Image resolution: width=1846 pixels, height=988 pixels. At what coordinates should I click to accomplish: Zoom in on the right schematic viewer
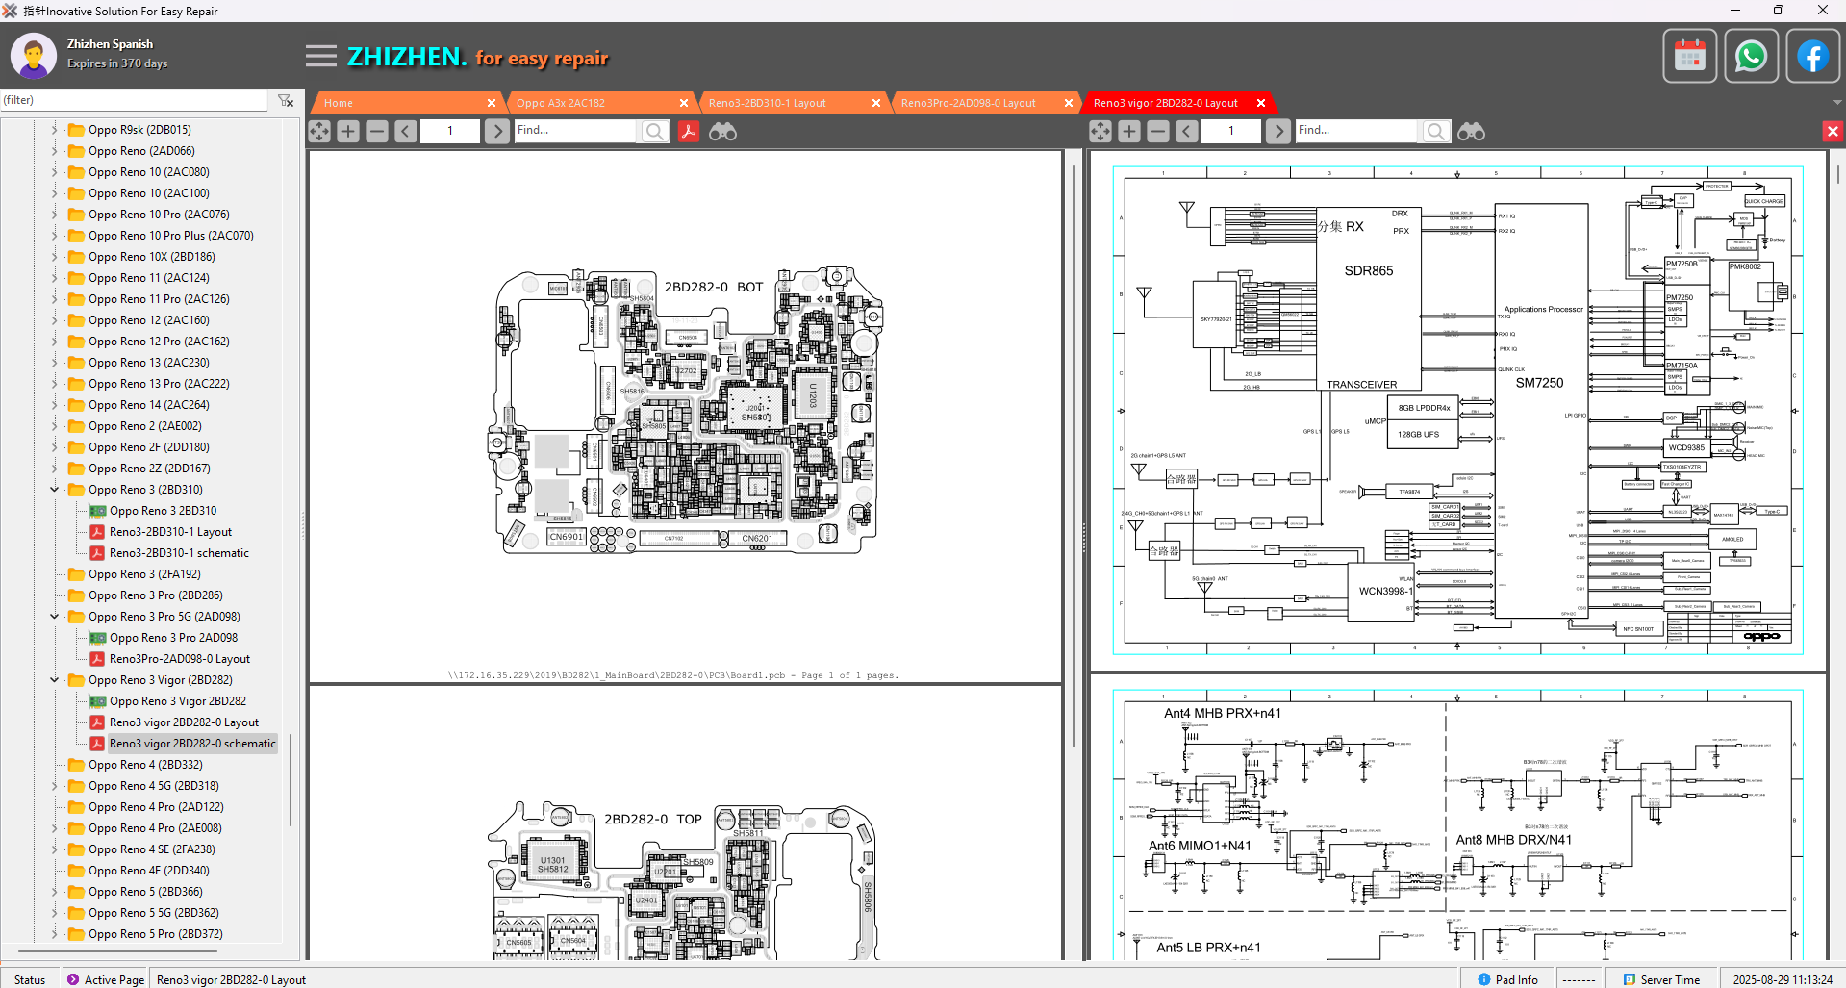coord(1129,131)
